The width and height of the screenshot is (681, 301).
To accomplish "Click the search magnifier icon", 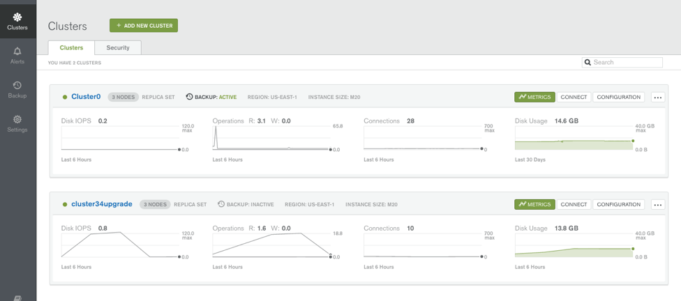I will pos(588,63).
